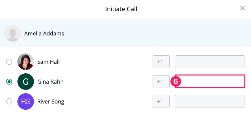
Task: Click the Gina Rahn name label
Action: [50, 82]
